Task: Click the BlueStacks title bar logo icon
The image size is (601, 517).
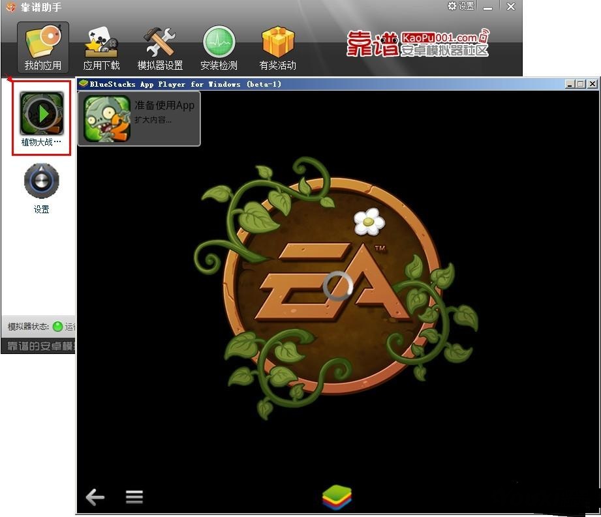Action: pos(84,83)
